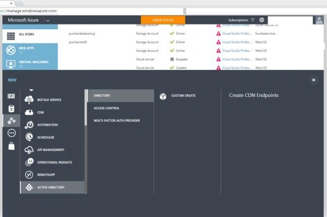
Task: Open Visual Studio link in pushkarsto43 row
Action: tap(237, 42)
